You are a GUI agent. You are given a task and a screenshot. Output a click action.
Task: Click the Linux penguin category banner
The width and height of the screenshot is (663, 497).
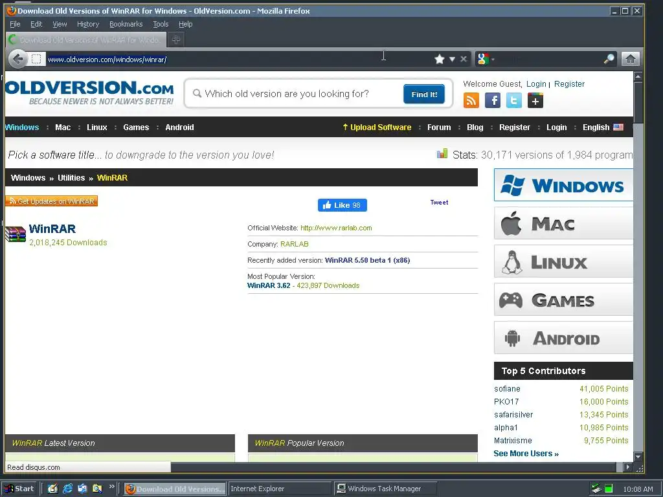tap(563, 261)
